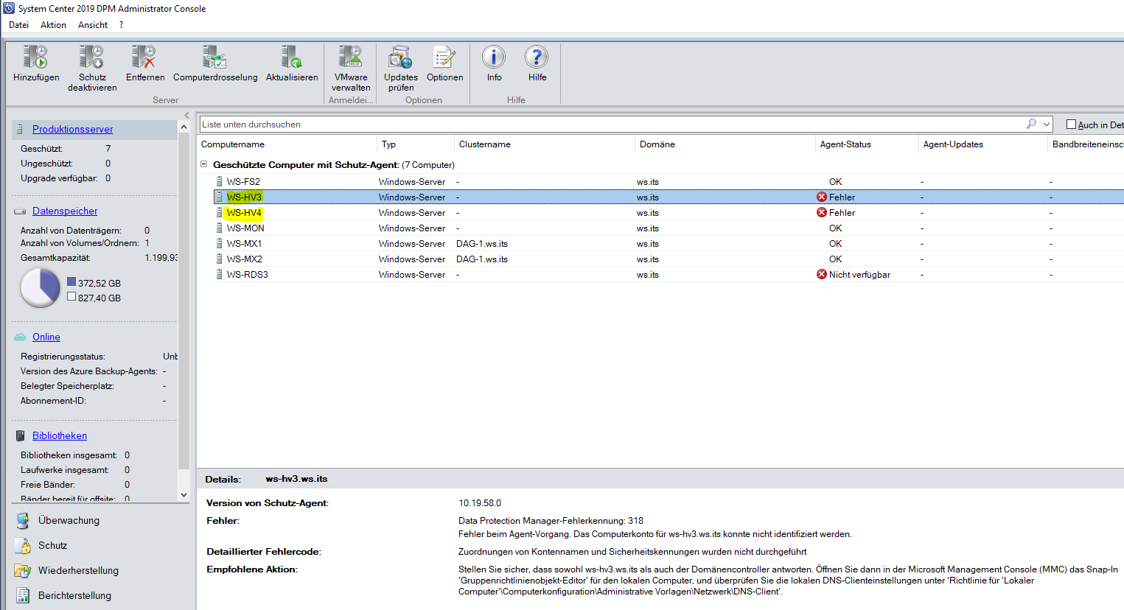Click the Entfernen toolbar icon
The width and height of the screenshot is (1124, 610).
pyautogui.click(x=144, y=57)
